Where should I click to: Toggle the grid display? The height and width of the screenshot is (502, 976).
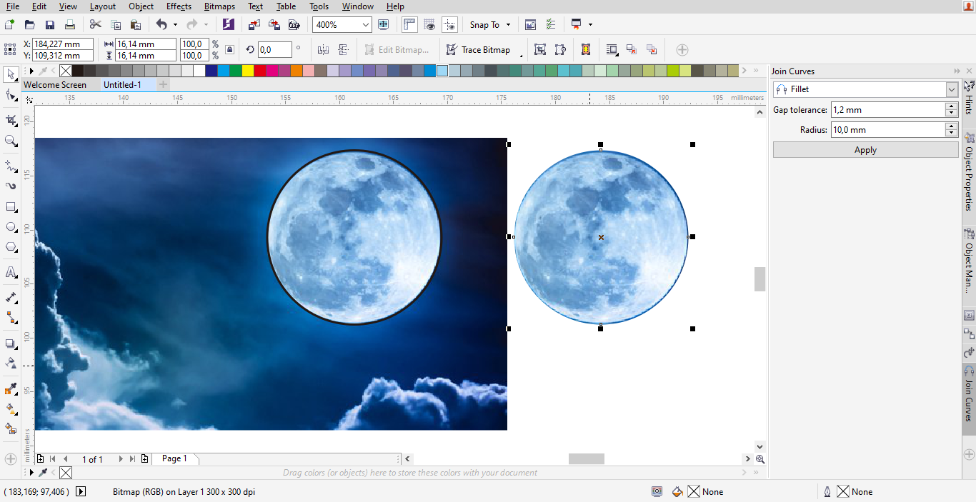tap(429, 24)
